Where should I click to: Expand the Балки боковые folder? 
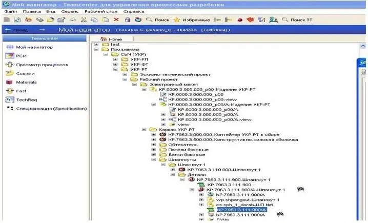pyautogui.click(x=153, y=154)
